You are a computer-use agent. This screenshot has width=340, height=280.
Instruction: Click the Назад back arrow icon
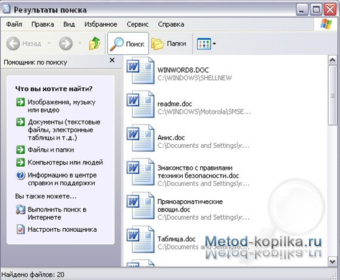[13, 43]
